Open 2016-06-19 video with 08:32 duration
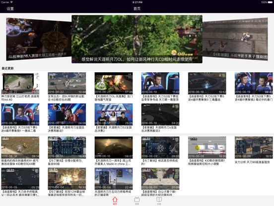Viewport: 274px width, 206px height. coord(20,114)
